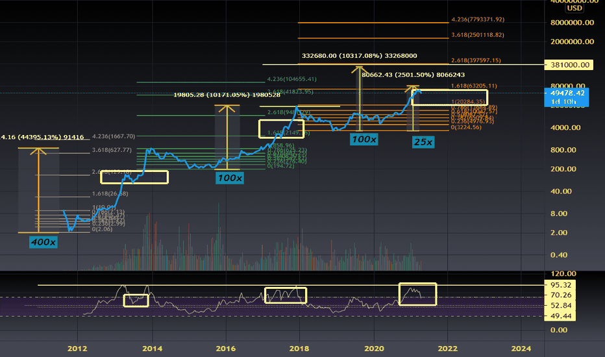This screenshot has width=605, height=357.
Task: Click the 2016 label on the time axis
Action: (x=226, y=349)
